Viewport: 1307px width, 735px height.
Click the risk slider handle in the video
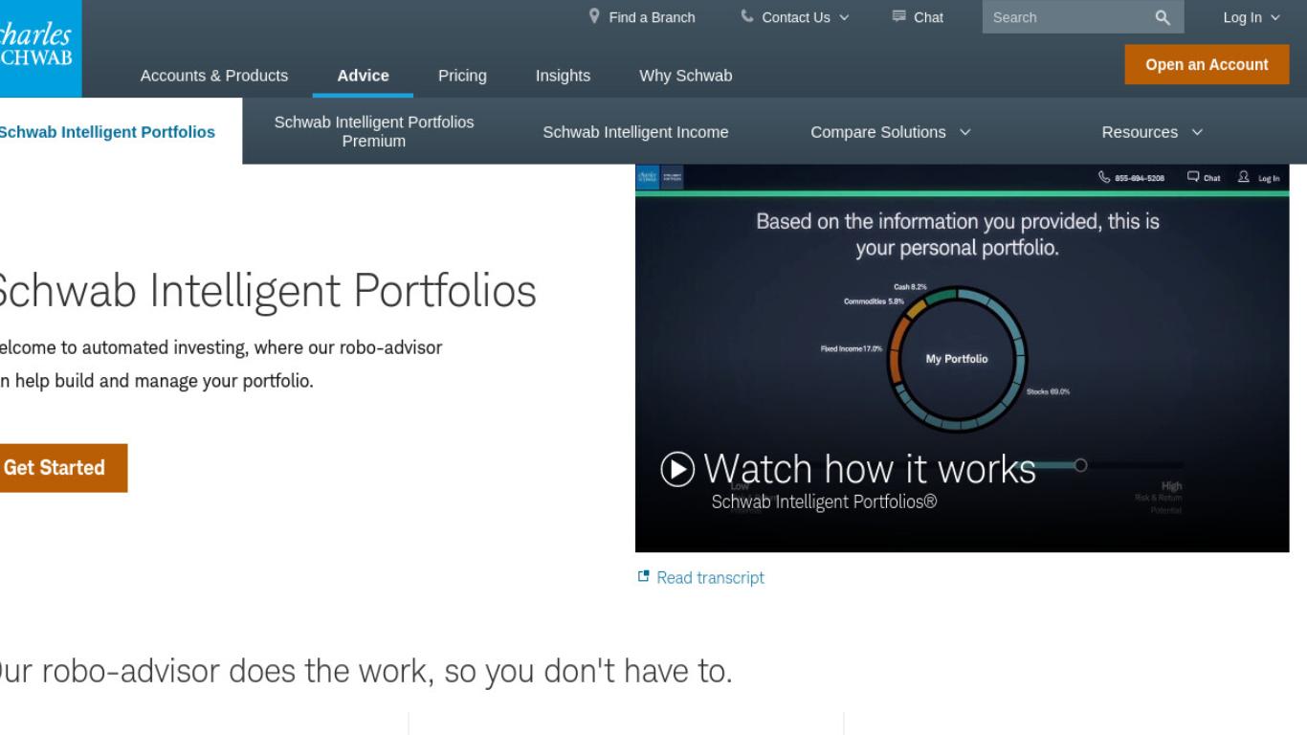point(1080,465)
